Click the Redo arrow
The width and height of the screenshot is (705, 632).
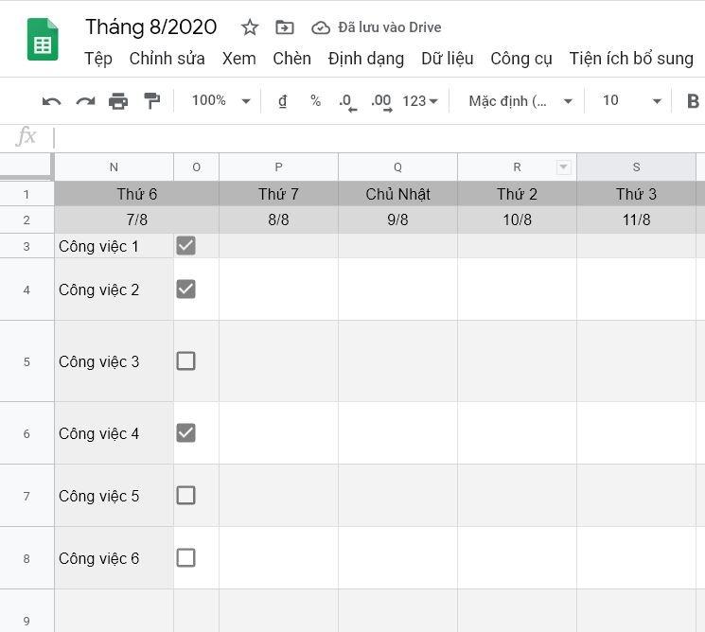point(85,100)
